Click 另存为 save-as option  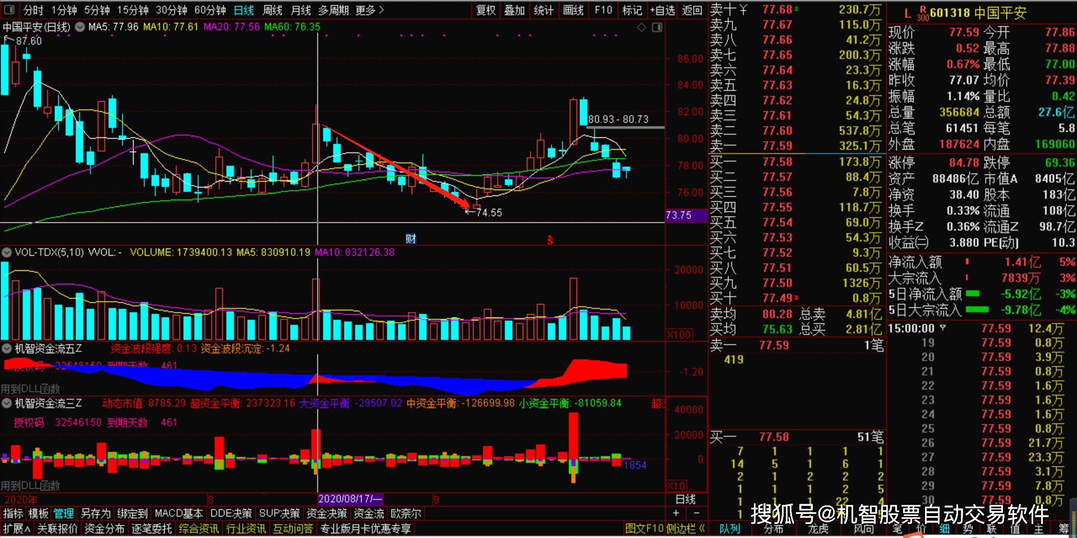tap(95, 513)
